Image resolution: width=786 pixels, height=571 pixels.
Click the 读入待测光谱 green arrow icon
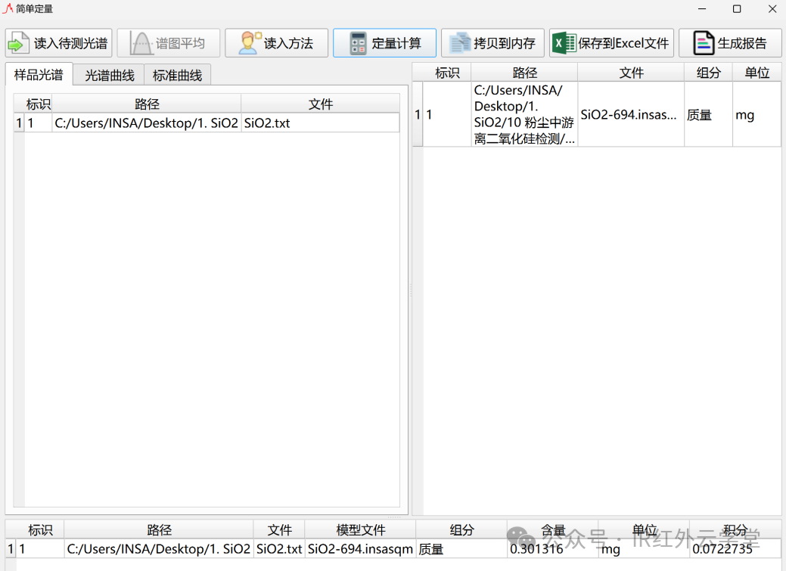point(19,43)
